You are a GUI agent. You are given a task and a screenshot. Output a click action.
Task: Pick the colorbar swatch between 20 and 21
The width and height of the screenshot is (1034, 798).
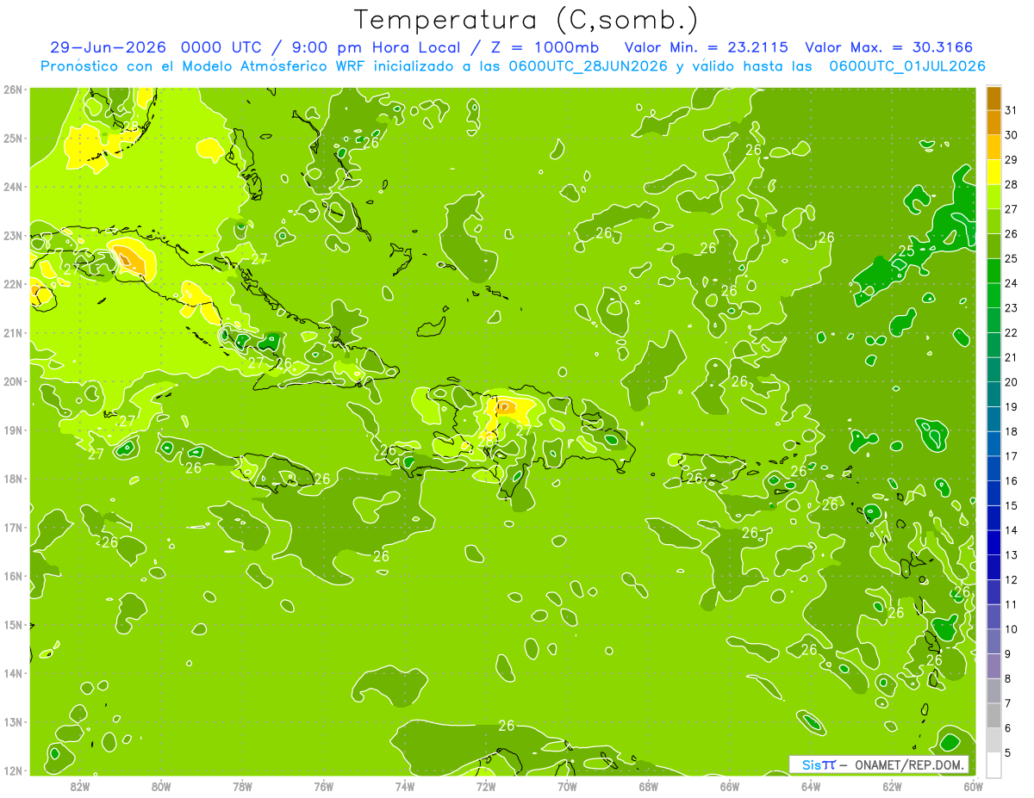(994, 369)
